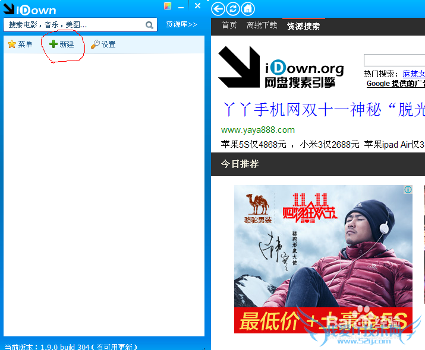Switch to the 离线下载 tab
The image size is (425, 350).
click(262, 25)
